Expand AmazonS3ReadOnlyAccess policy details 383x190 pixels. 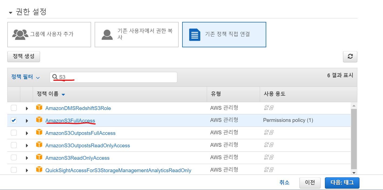tap(27, 158)
